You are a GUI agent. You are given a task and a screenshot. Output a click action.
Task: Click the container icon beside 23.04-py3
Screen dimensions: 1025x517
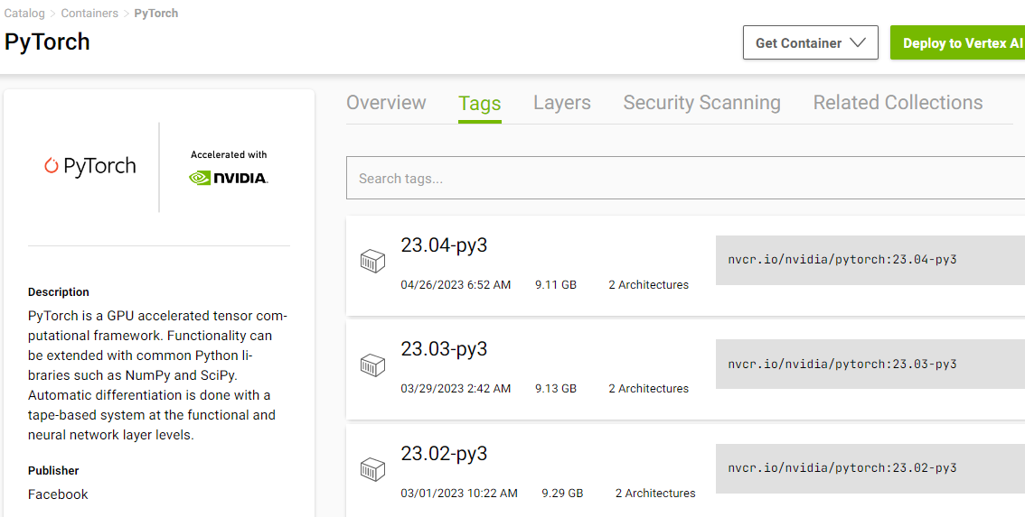click(372, 261)
